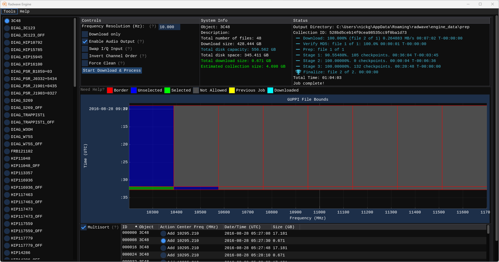Screen dimensions: 499x262
Task: Disable the Enable Audio Output checkbox
Action: pyautogui.click(x=85, y=42)
